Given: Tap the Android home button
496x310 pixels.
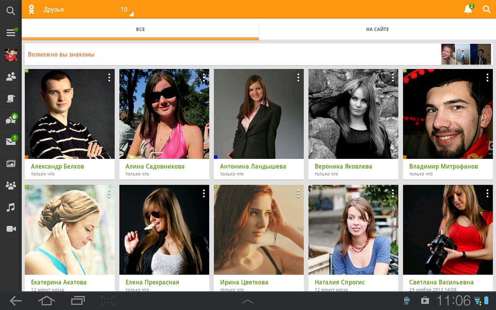Looking at the screenshot, I should (x=47, y=301).
